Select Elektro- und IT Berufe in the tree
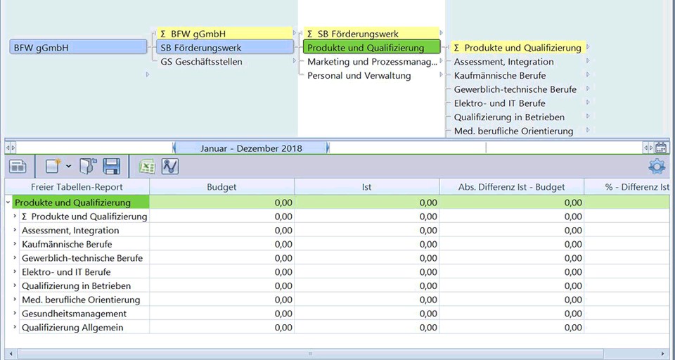Viewport: 675px width, 360px height. 499,103
